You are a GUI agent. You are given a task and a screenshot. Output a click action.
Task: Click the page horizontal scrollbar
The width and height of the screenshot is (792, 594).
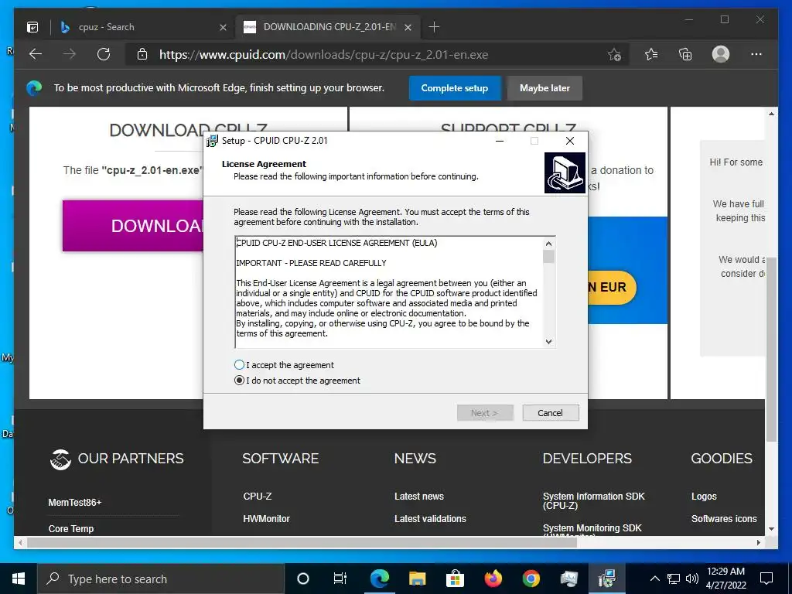[x=302, y=542]
